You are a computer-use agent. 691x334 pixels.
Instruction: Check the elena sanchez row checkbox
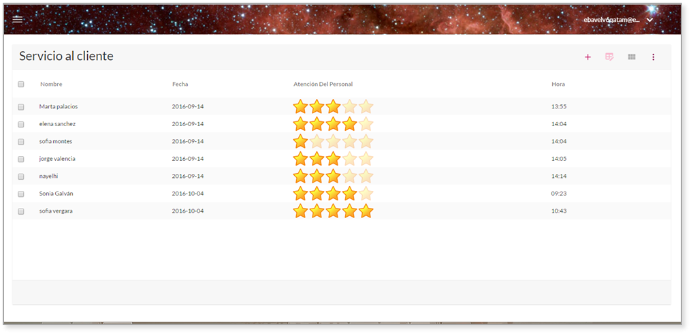coord(20,125)
